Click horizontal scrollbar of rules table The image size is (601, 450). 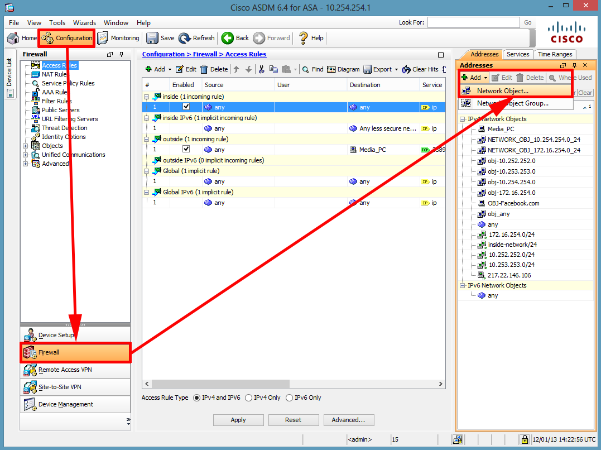[220, 384]
